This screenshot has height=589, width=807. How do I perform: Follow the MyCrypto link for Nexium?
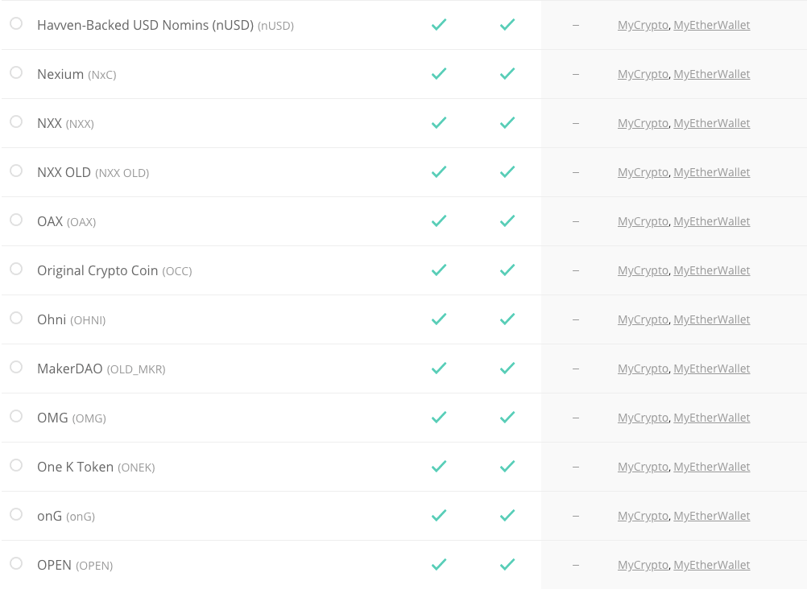click(x=643, y=74)
